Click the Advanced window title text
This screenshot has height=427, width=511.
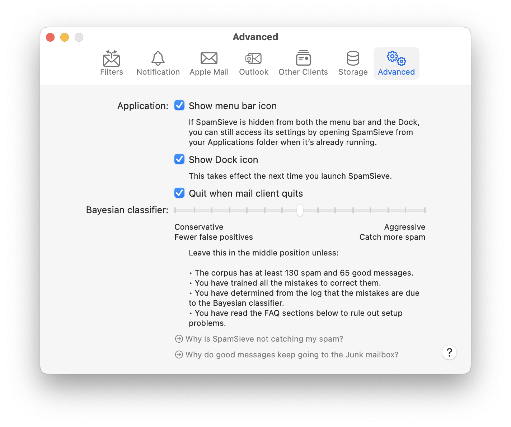coord(255,37)
